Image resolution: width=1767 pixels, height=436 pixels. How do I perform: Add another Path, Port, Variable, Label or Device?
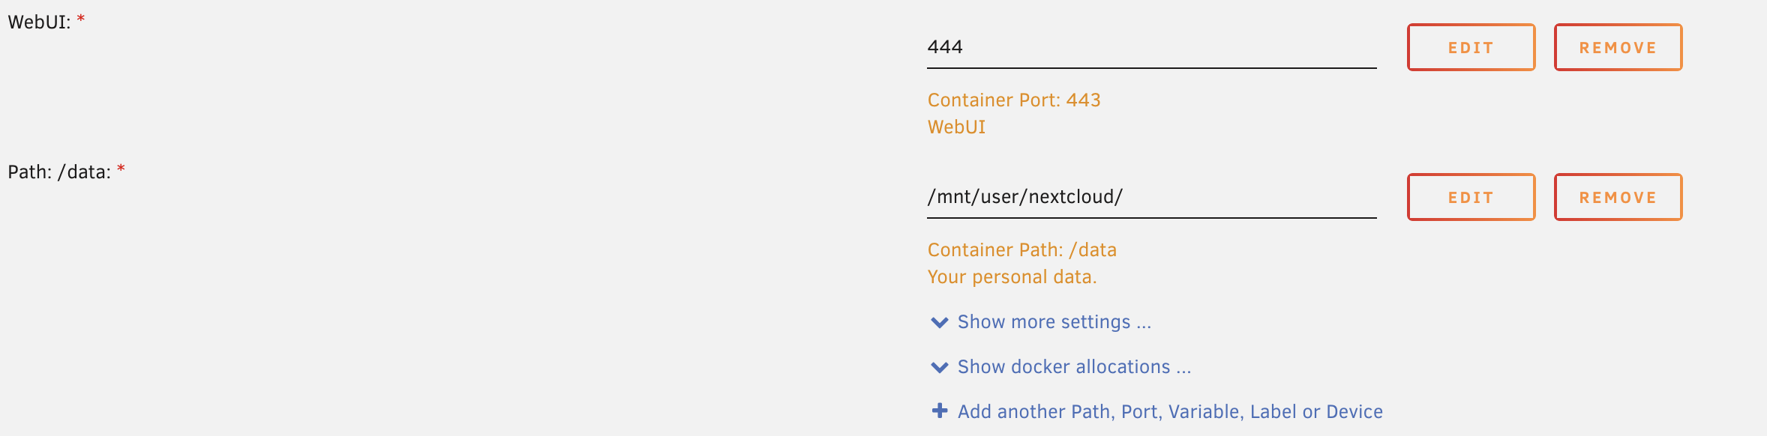1170,411
